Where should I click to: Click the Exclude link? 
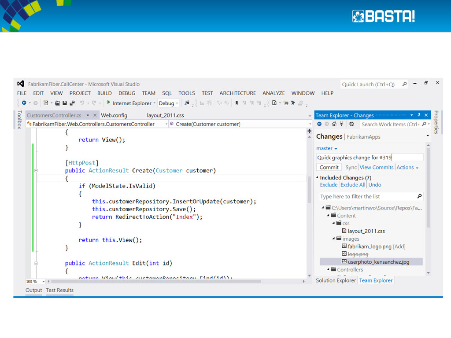tap(329, 185)
